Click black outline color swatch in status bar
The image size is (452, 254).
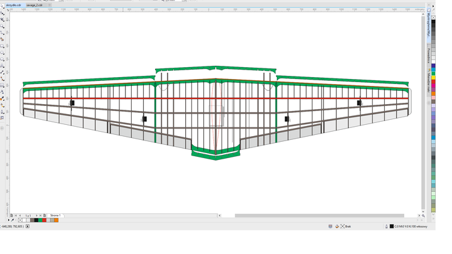point(392,226)
